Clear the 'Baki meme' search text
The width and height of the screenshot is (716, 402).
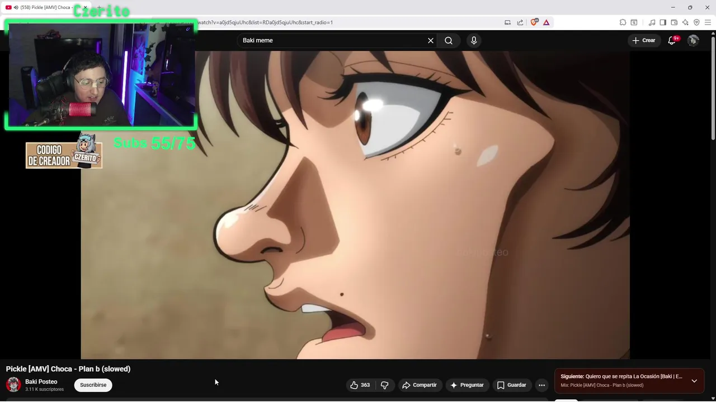[x=431, y=40]
